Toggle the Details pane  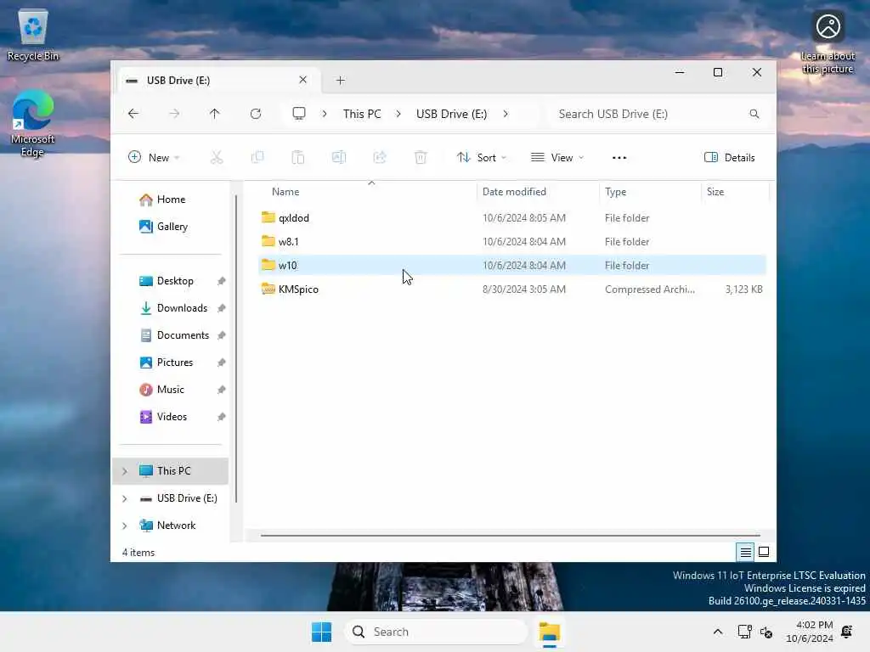click(730, 157)
